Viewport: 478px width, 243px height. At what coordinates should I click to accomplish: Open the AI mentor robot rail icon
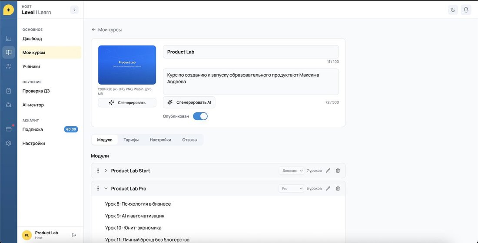pyautogui.click(x=9, y=105)
